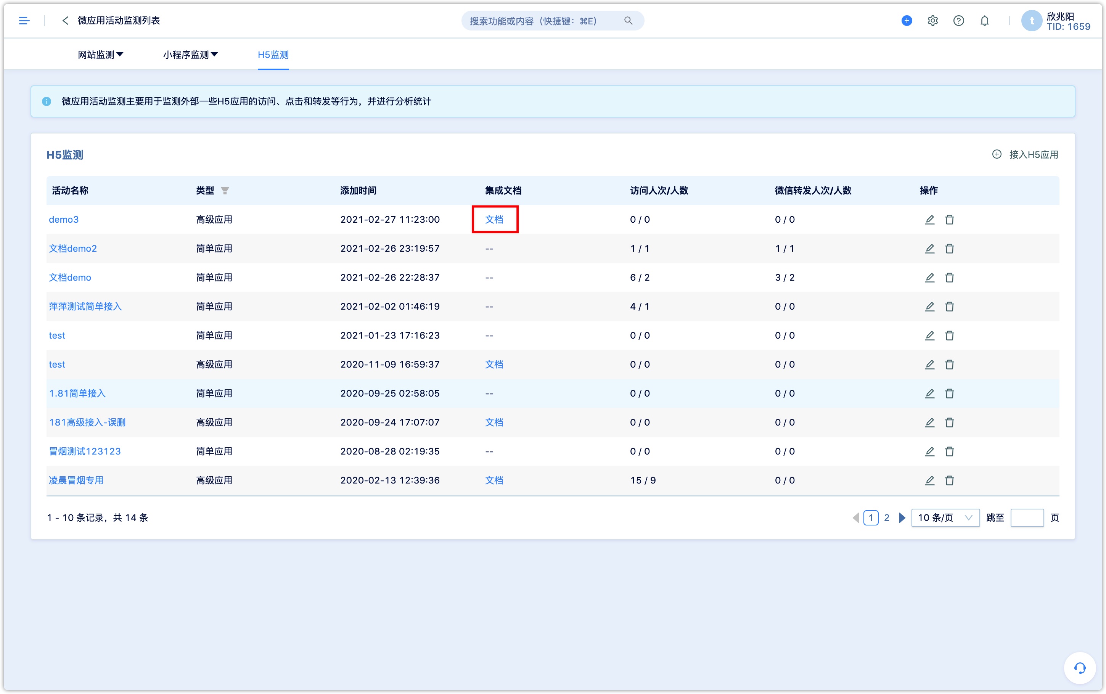Viewport: 1106px width, 694px height.
Task: Open the 冒烟测试123123 activity link
Action: (85, 451)
